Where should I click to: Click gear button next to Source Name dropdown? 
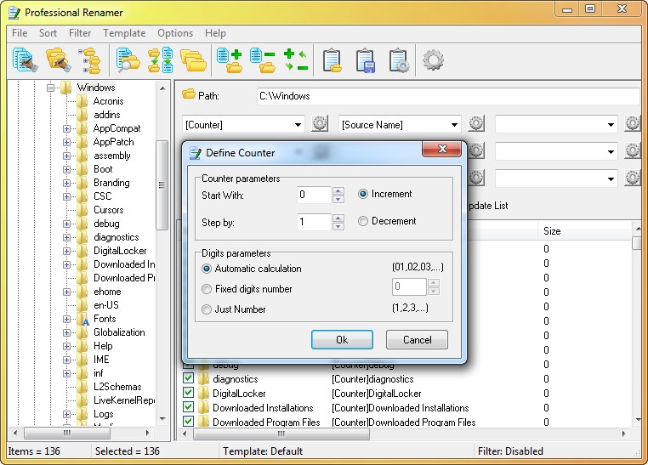pos(476,123)
